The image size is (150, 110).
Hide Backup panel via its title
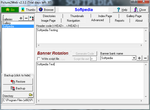coord(17,75)
